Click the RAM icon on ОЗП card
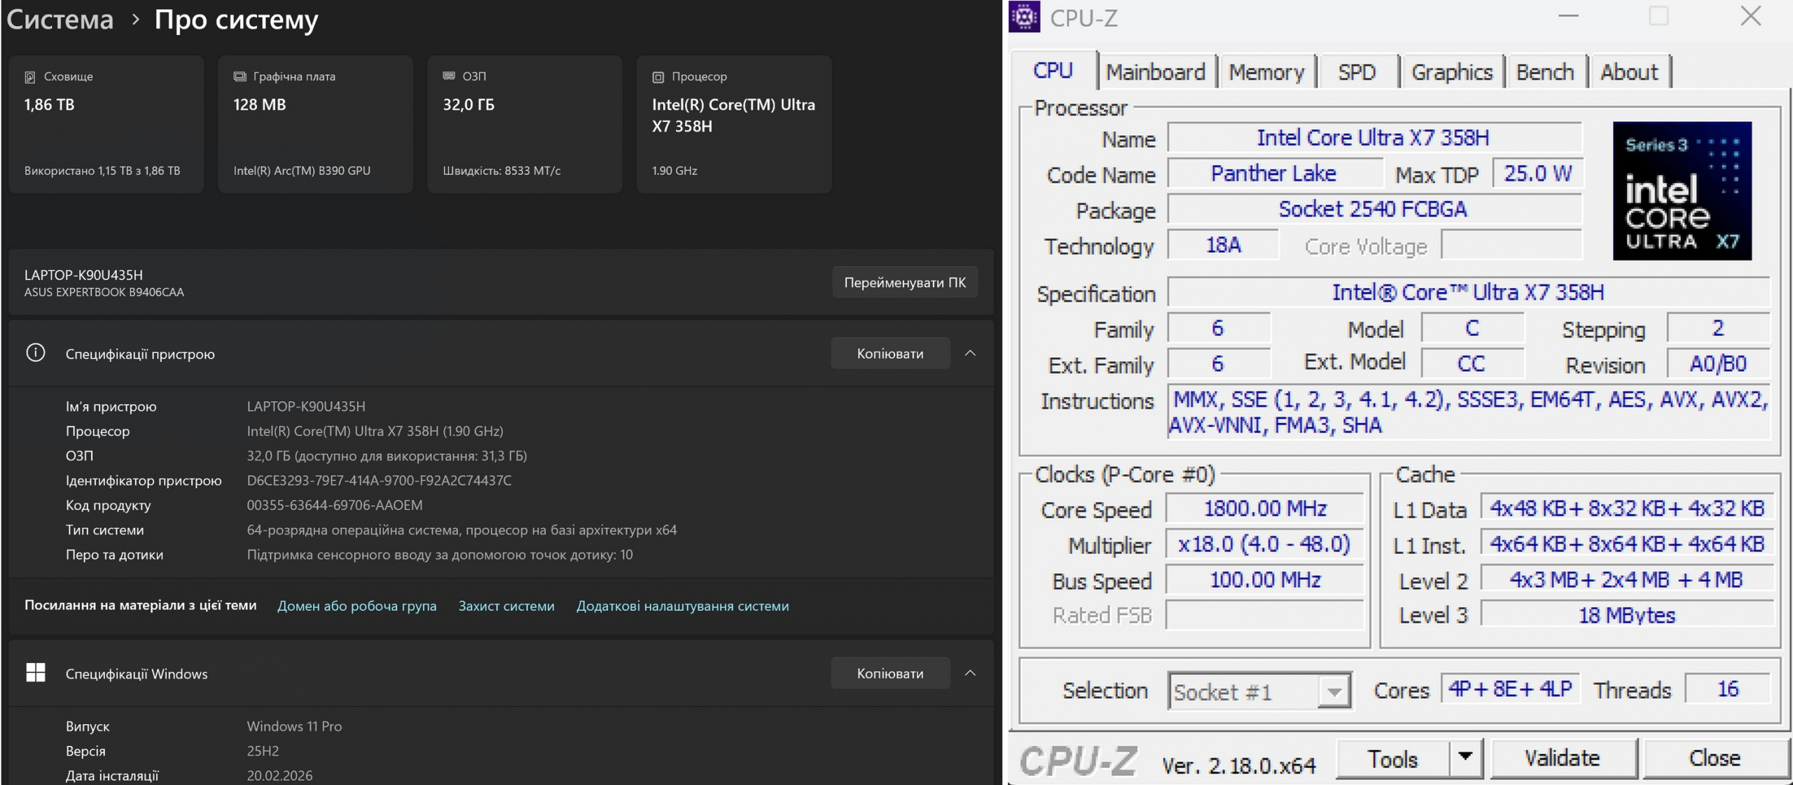 [x=449, y=76]
